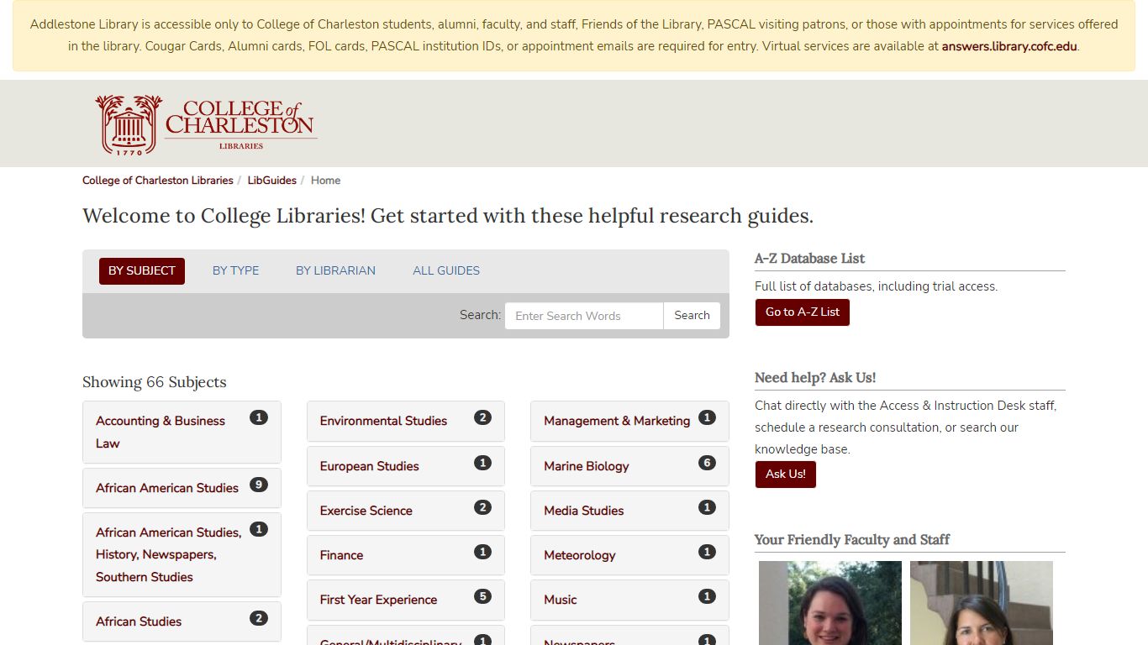The image size is (1148, 645).
Task: Click the College of Charleston Libraries logo
Action: coord(206,124)
